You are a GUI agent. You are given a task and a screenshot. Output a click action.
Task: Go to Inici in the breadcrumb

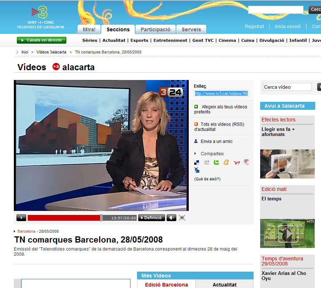25,52
